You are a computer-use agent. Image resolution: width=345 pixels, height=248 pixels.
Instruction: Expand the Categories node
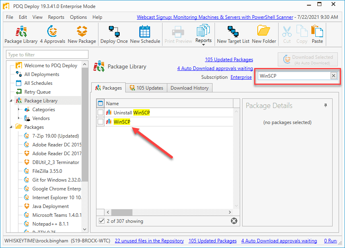coord(19,109)
